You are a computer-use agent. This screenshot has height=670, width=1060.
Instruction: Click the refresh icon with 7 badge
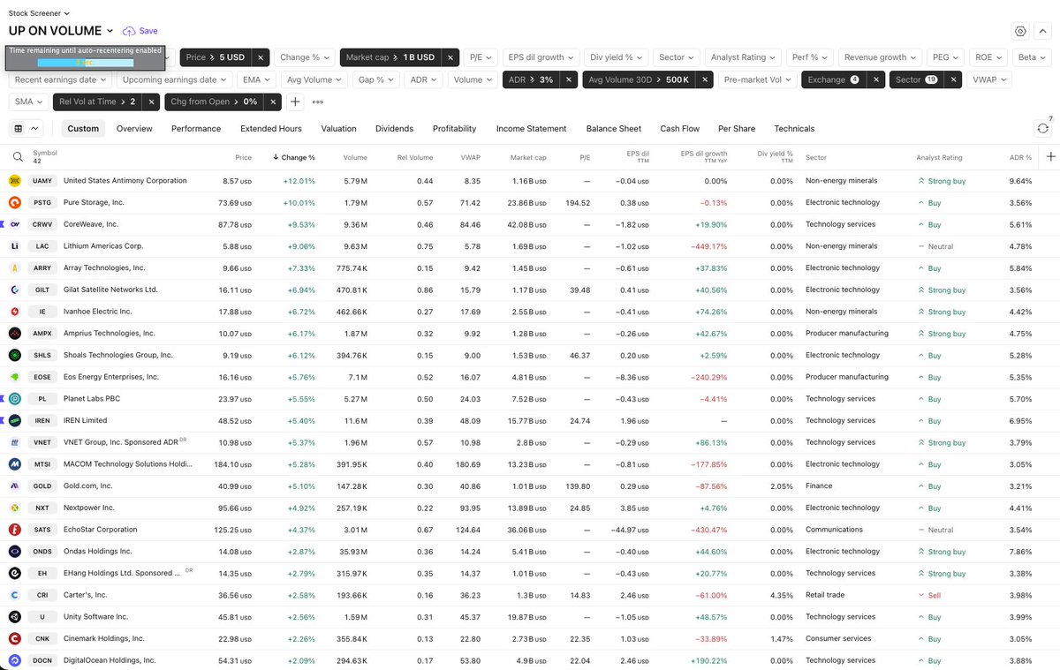pos(1043,128)
